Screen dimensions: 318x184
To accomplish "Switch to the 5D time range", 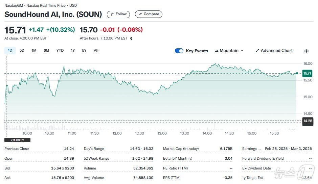I will pyautogui.click(x=22, y=51).
